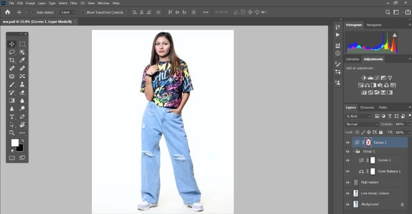Select the Eraser tool
This screenshot has width=412, height=214.
(22, 92)
